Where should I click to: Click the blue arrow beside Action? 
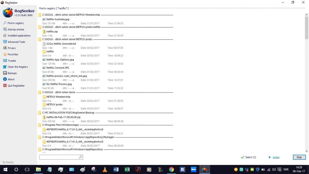coord(270,157)
